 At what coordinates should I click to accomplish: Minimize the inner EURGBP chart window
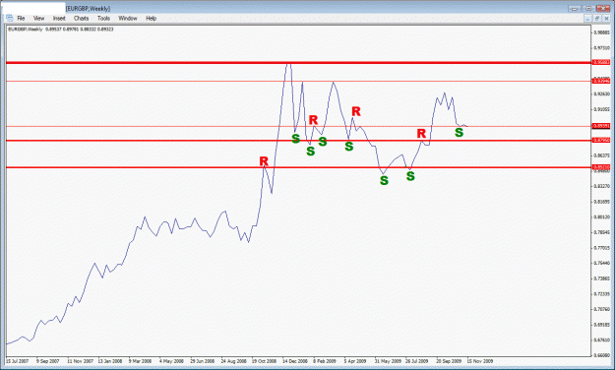point(587,19)
